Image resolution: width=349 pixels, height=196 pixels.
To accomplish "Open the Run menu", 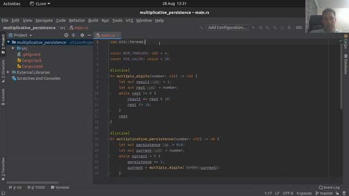I will (105, 20).
